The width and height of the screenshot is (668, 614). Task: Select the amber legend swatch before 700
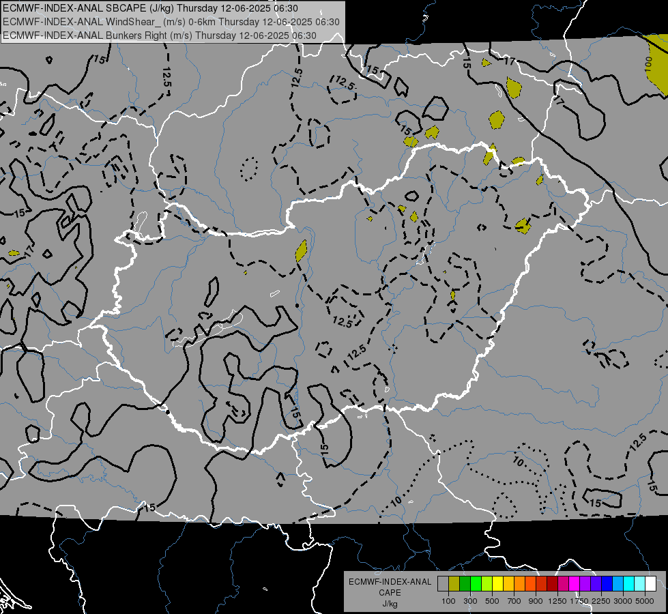(x=508, y=583)
